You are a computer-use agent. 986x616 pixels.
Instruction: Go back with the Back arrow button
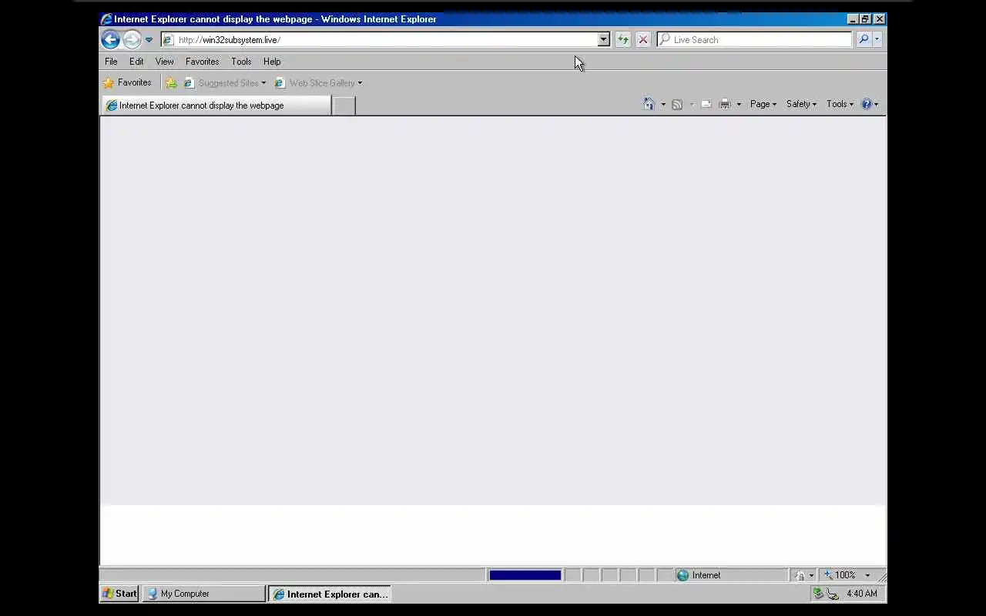pos(110,39)
